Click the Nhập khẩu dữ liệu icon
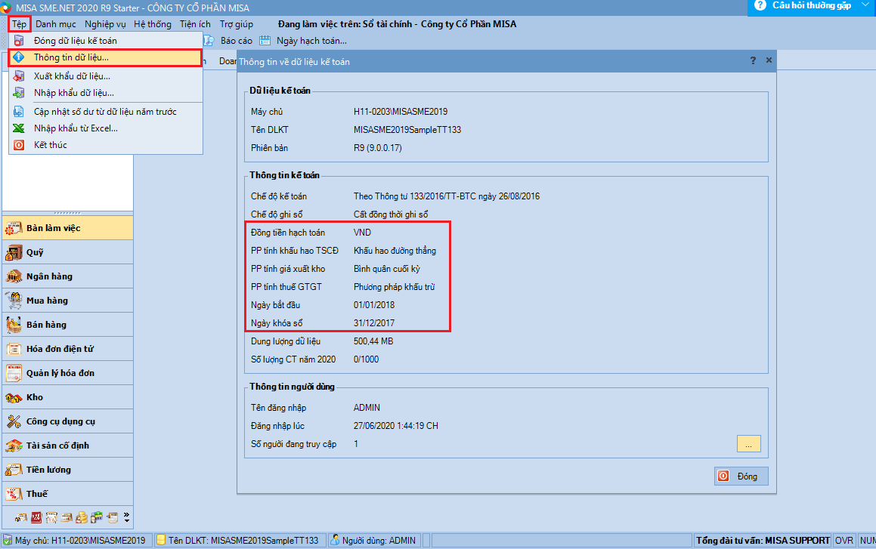876x549 pixels. pos(19,93)
